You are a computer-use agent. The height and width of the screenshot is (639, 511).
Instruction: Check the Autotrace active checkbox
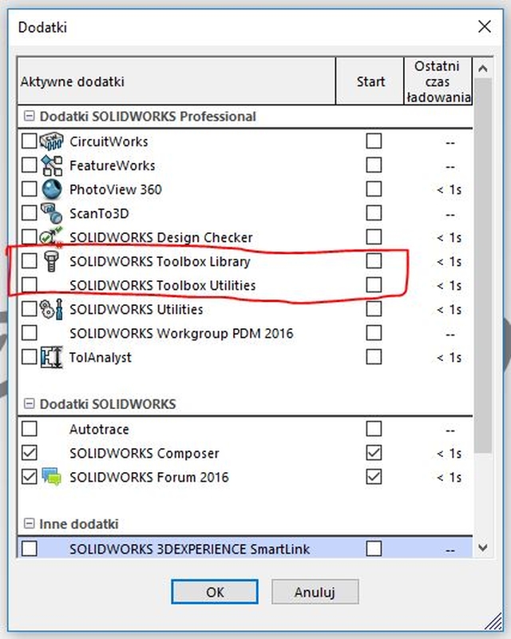[x=29, y=429]
